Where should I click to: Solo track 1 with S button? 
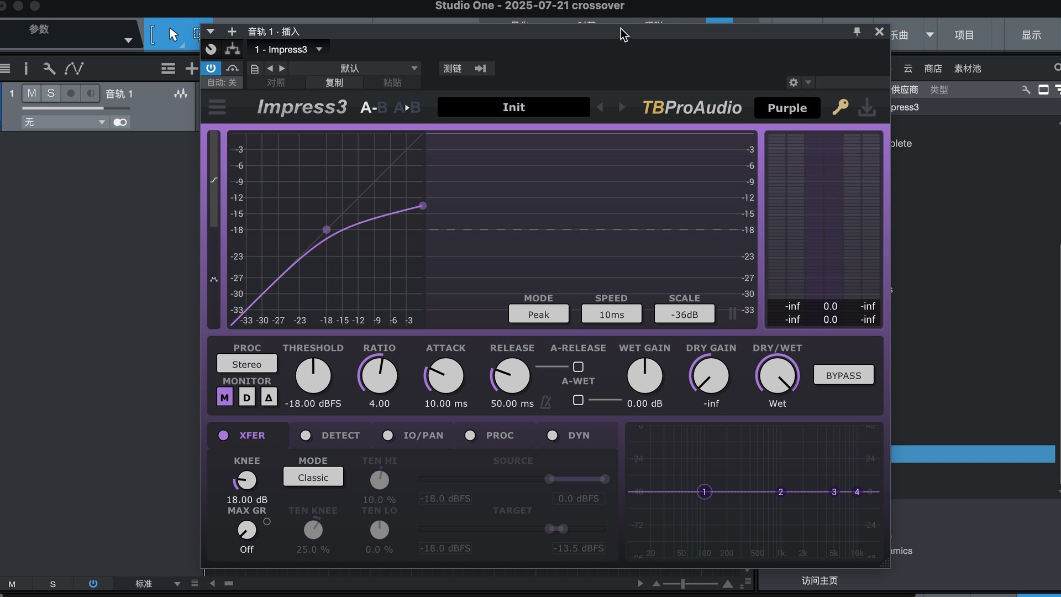(x=51, y=93)
